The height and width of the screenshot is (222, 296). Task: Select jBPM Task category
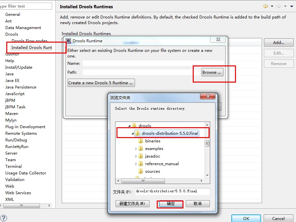click(x=15, y=107)
